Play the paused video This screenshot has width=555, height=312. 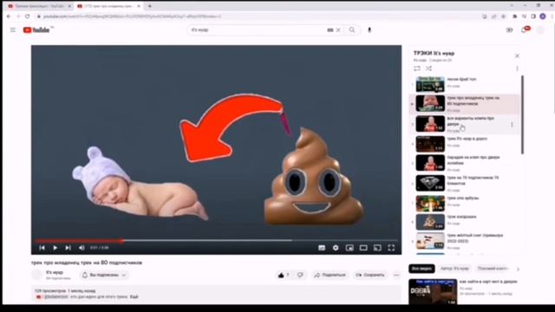(55, 248)
